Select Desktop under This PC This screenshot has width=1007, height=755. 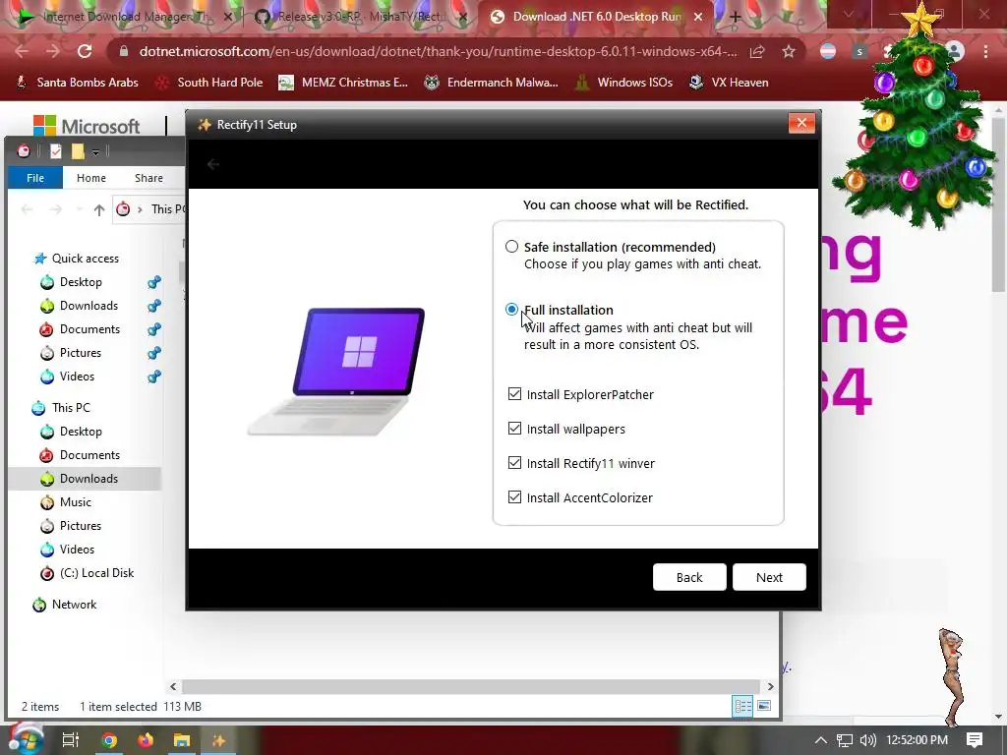pos(81,432)
